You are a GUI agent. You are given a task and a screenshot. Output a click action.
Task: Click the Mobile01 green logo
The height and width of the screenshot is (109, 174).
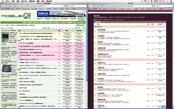point(16,16)
